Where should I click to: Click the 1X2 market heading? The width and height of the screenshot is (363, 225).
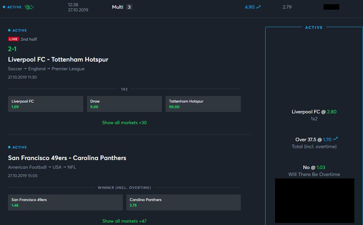[x=124, y=89]
